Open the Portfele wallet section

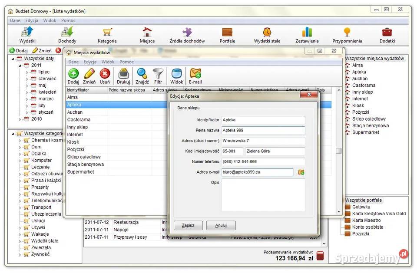pos(227,35)
